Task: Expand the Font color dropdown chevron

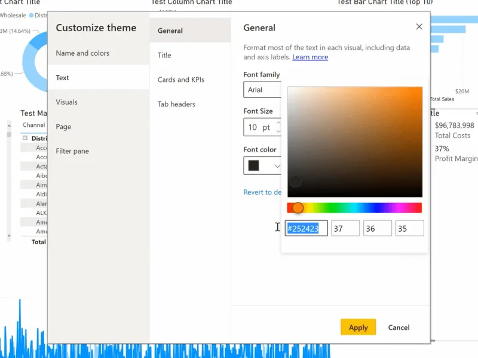Action: point(277,166)
